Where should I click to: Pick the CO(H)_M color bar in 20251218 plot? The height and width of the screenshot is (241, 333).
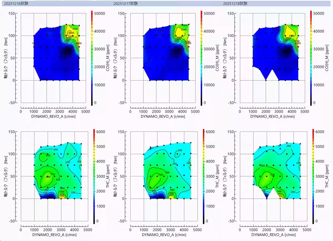tap(311, 58)
